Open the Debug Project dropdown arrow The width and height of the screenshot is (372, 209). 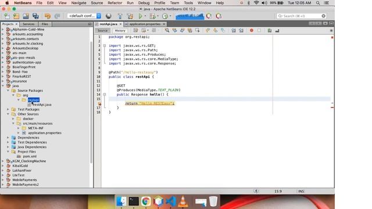click(158, 16)
